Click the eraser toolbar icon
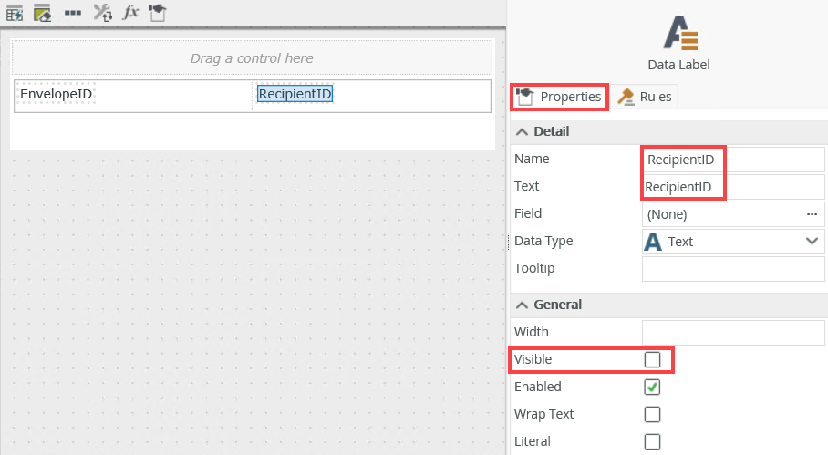This screenshot has height=455, width=828. 42,13
